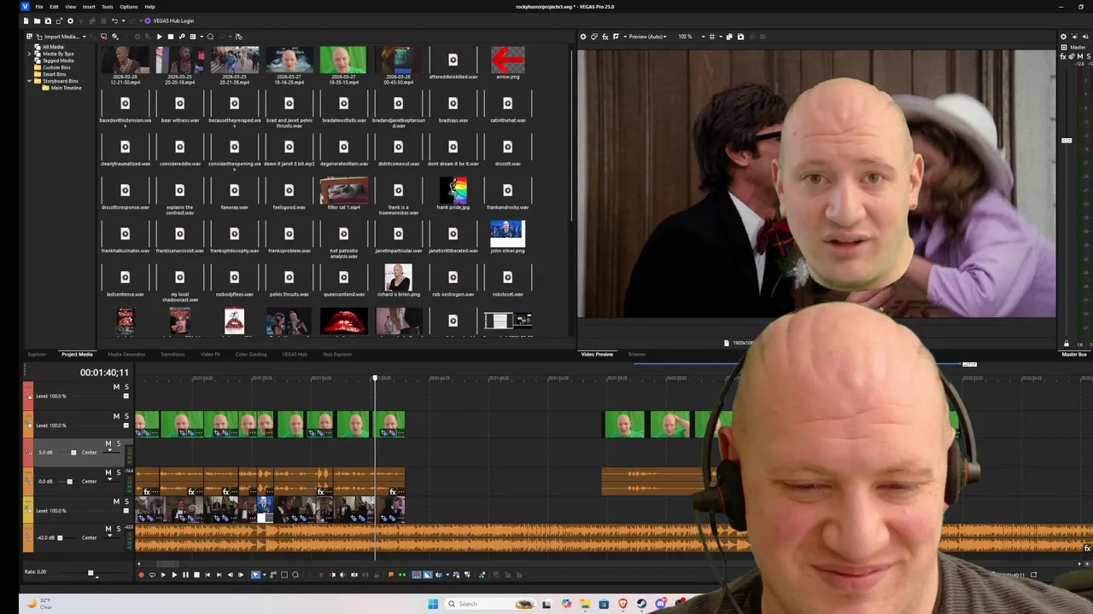Click the search icon in Project Media toolbar
1093x614 pixels.
[210, 37]
